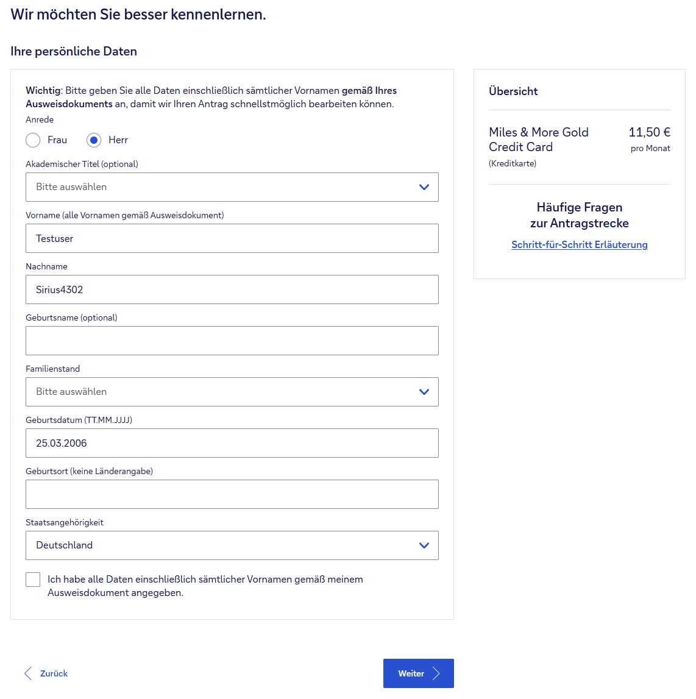The image size is (696, 699).
Task: Open the Akademischer Titel dropdown
Action: click(232, 187)
